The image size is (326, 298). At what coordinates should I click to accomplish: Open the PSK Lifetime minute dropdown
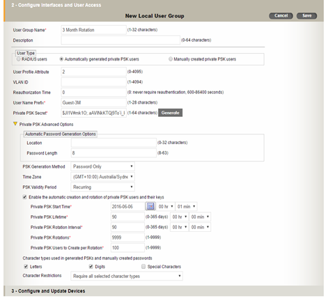tap(200, 217)
